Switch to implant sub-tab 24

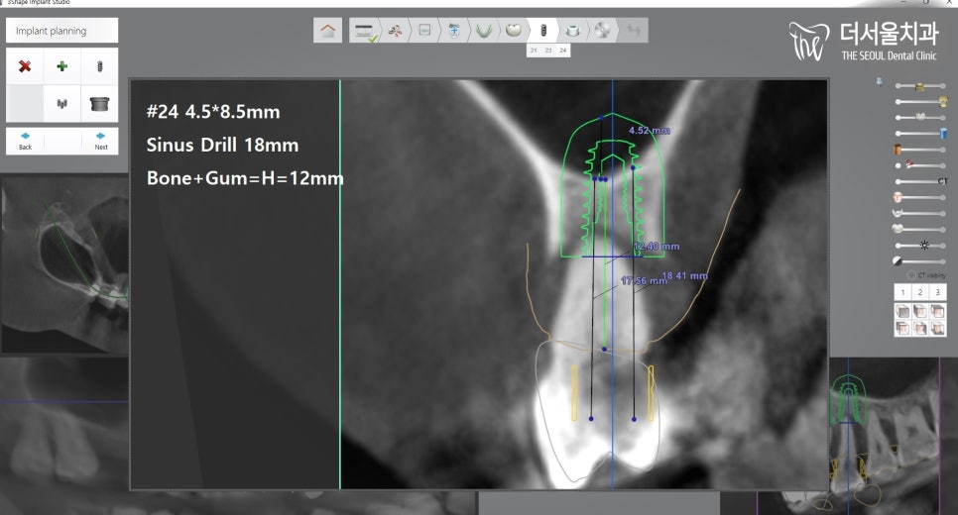click(562, 51)
